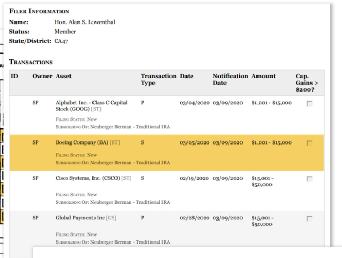Tick the Cap. Gains checkbox for Global Payments
The width and height of the screenshot is (342, 258).
coord(309,218)
